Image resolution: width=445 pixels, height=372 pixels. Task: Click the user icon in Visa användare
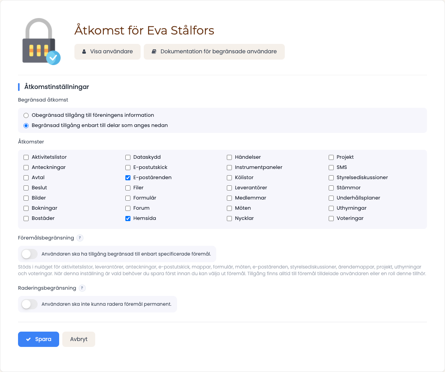(84, 52)
